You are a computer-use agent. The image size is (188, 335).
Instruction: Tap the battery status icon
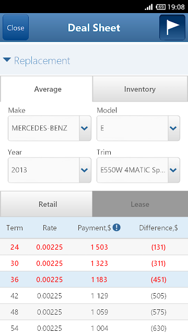coord(160,7)
